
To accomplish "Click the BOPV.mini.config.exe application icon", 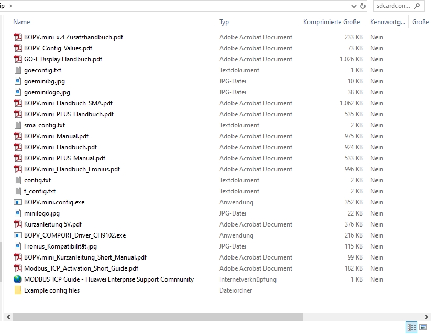I will 18,202.
